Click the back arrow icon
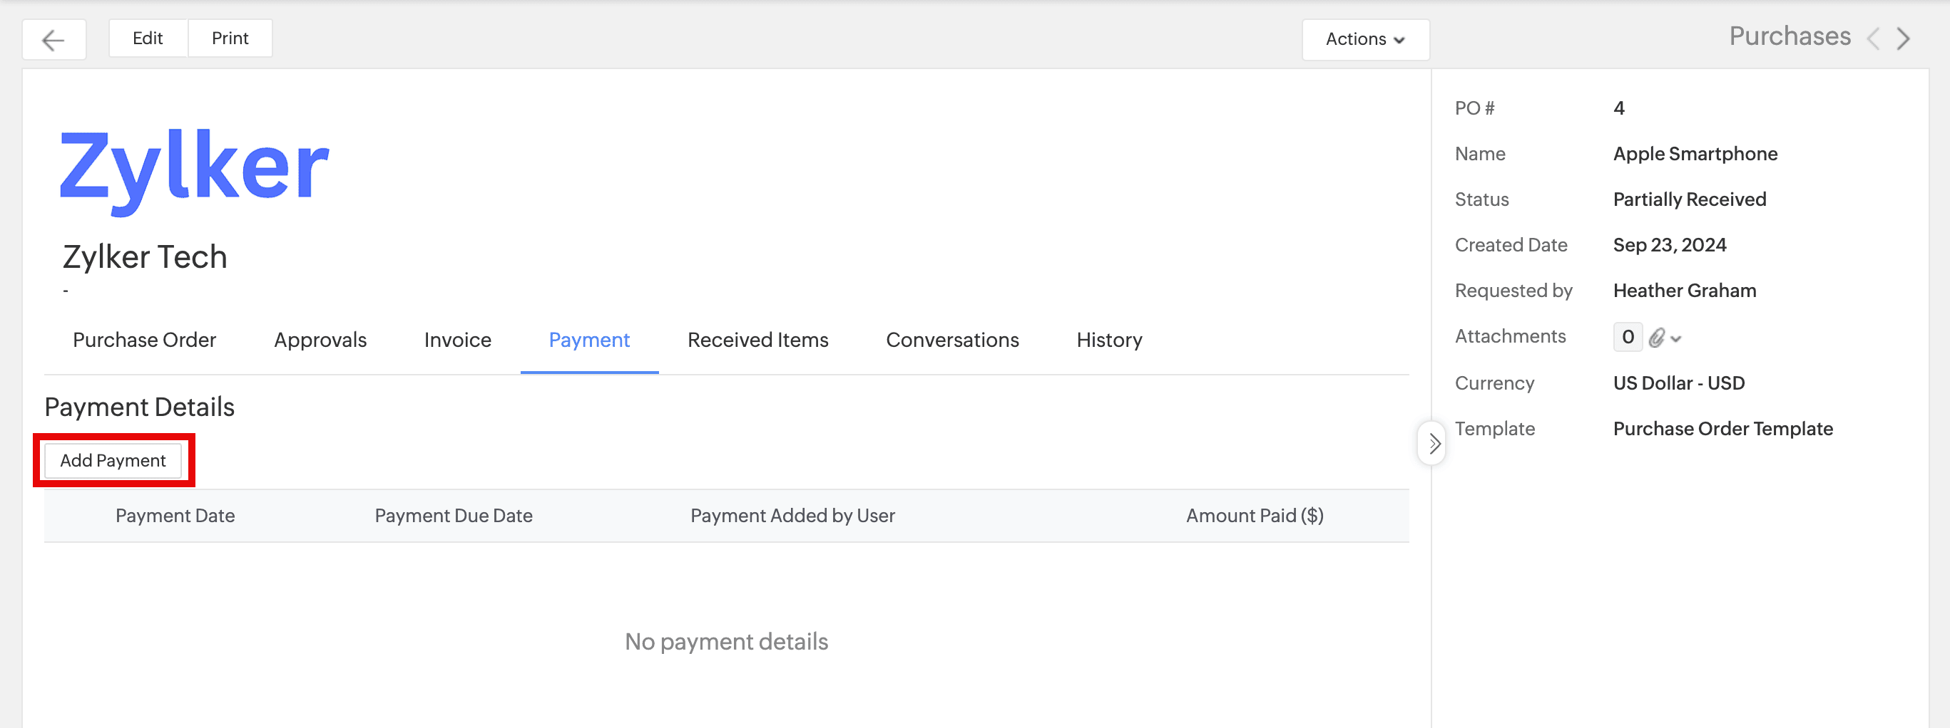This screenshot has height=728, width=1950. coord(53,39)
